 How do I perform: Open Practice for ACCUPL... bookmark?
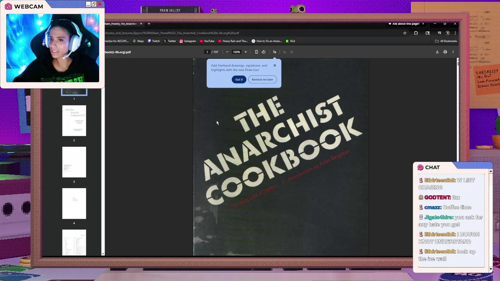coord(116,41)
